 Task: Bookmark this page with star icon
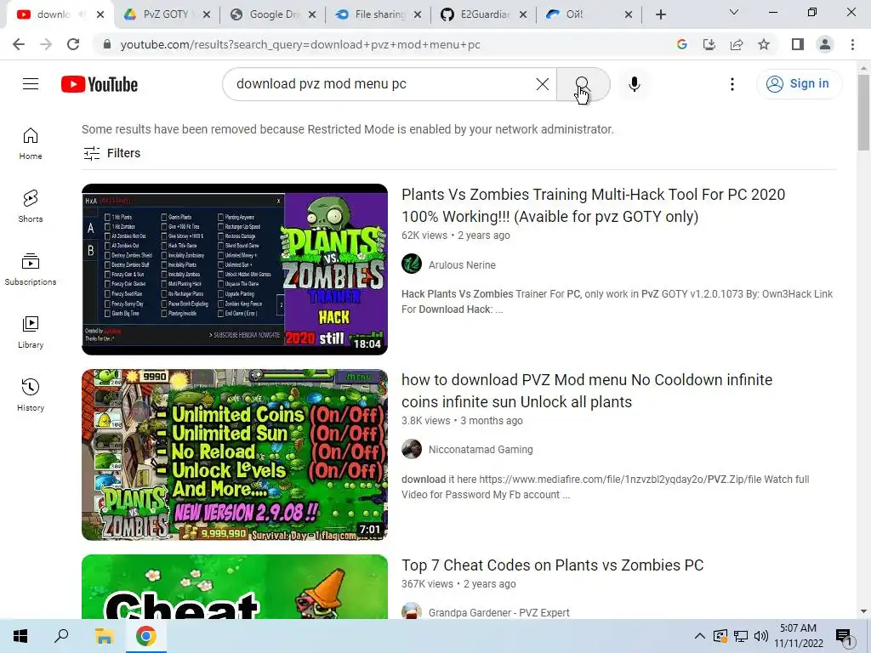pyautogui.click(x=764, y=44)
